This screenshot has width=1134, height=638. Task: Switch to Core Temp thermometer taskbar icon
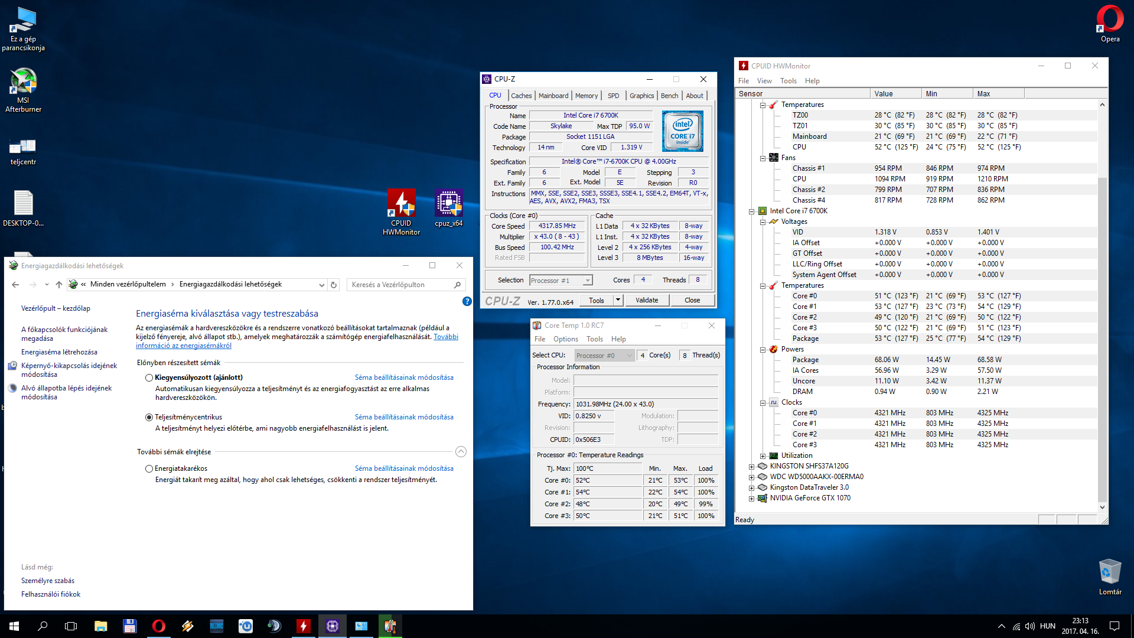click(390, 626)
